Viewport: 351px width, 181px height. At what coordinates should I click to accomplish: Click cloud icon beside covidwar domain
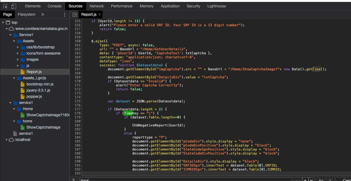click(x=11, y=29)
